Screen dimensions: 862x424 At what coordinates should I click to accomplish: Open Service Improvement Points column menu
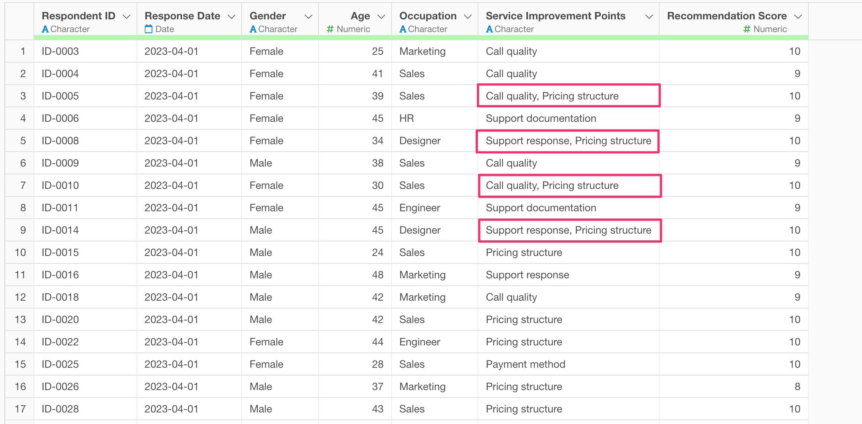(649, 17)
